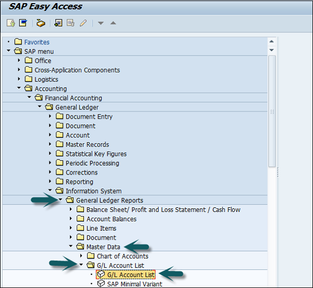Screen dimensions: 313x288
Task: Click the scrollbar up arrow button
Action: click(x=271, y=41)
